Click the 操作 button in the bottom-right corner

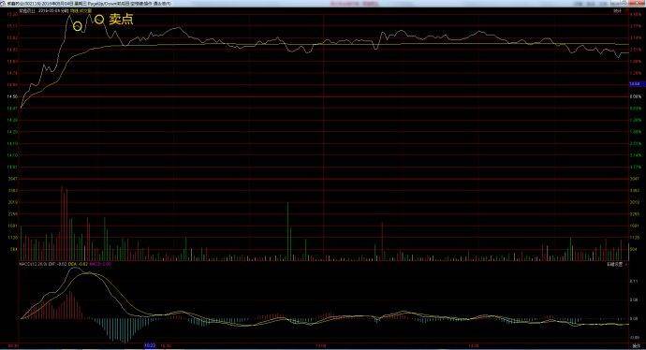click(636, 346)
